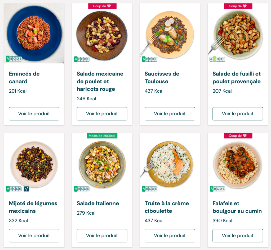Click 'Moins de 290kcal' tag on Salade Italienne
Image resolution: width=271 pixels, height=250 pixels.
pyautogui.click(x=102, y=136)
